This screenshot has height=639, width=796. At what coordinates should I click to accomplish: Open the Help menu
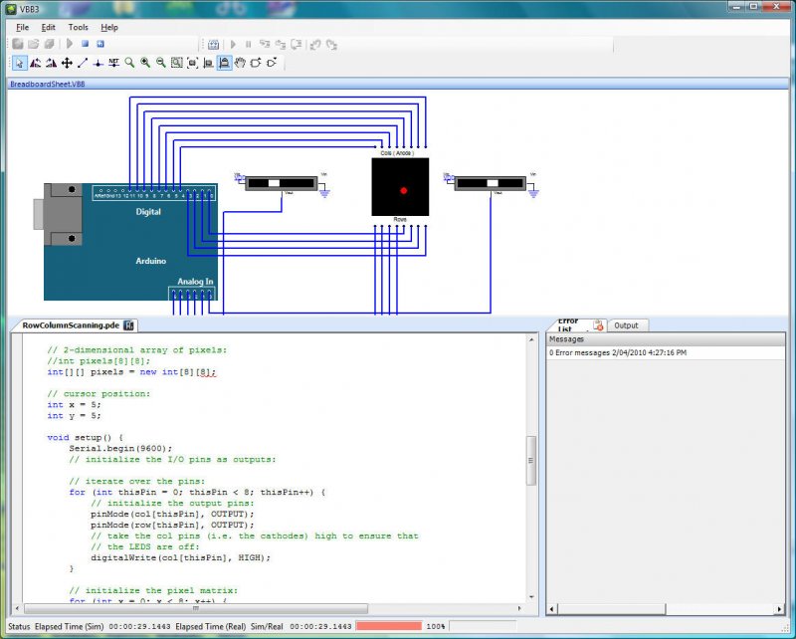(108, 27)
